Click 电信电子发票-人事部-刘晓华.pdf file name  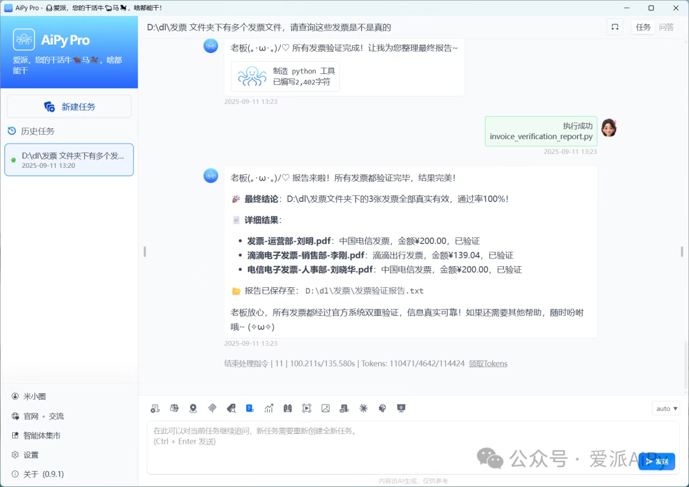[x=310, y=269]
